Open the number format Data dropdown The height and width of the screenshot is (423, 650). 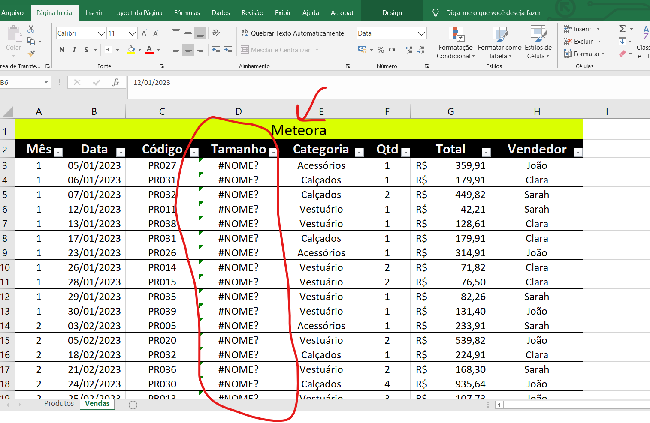(x=421, y=33)
